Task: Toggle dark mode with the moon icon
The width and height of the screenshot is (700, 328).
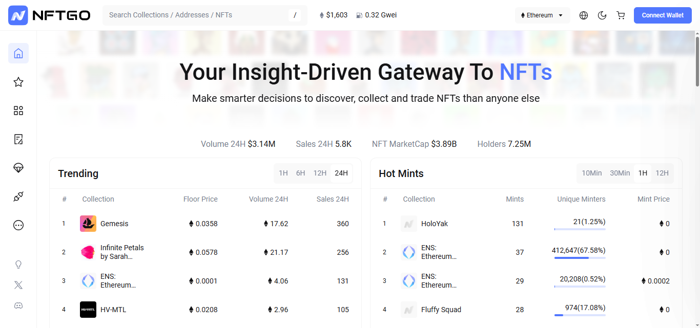Action: click(602, 15)
